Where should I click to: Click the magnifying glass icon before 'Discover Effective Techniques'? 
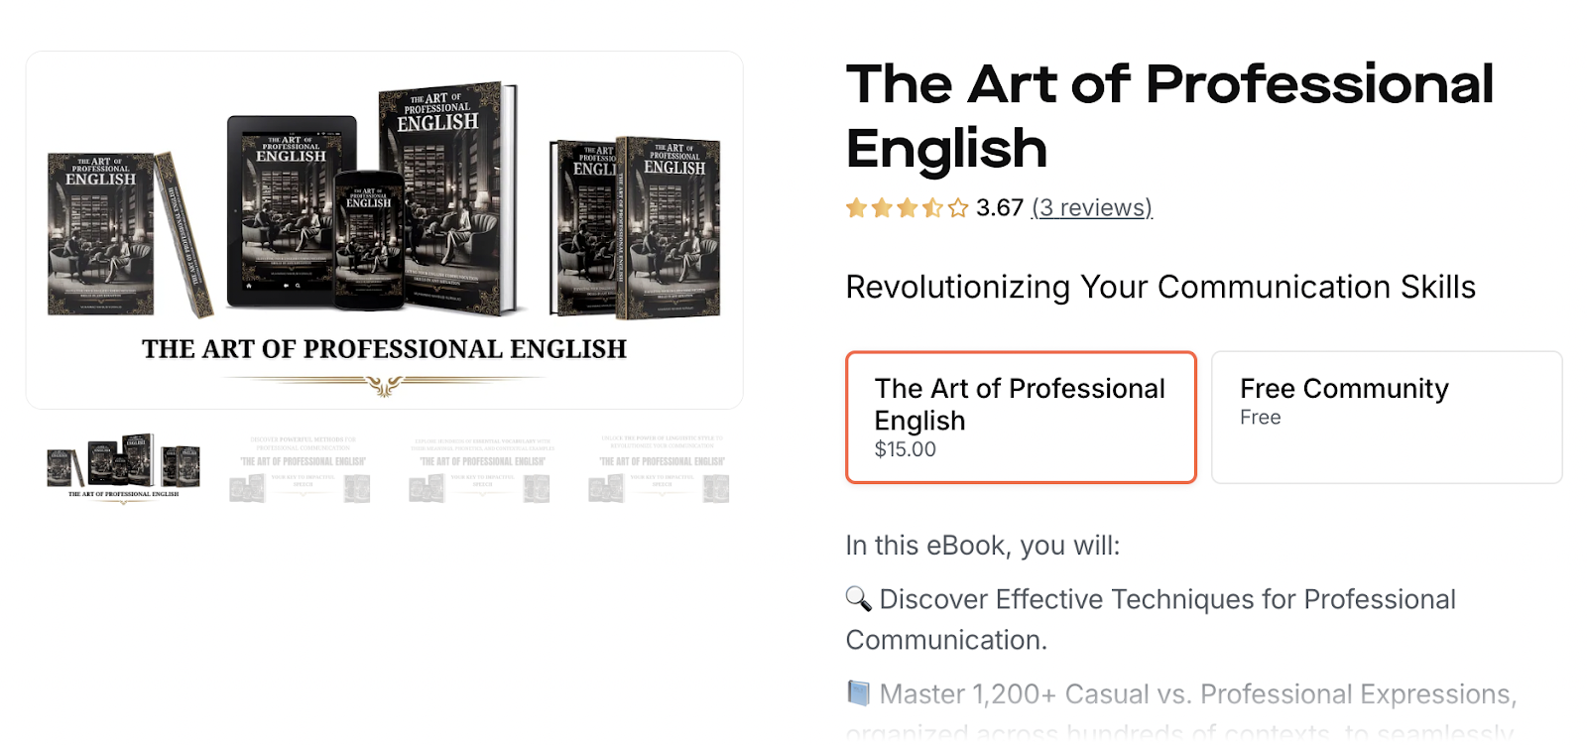coord(857,599)
